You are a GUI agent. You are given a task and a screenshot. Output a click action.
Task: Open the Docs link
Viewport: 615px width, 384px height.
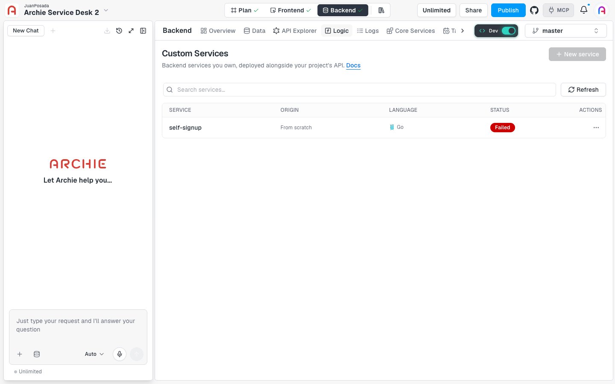pyautogui.click(x=353, y=65)
